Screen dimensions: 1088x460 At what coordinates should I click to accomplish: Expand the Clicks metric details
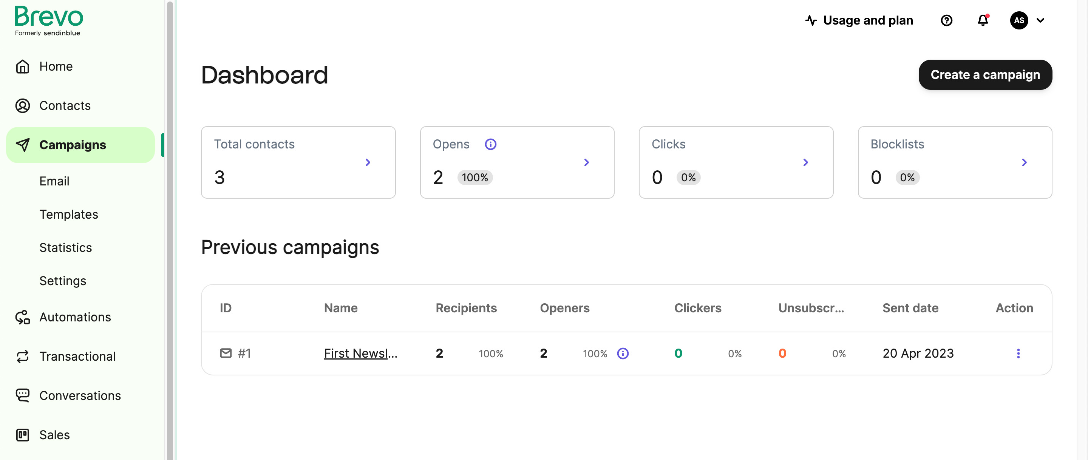coord(806,162)
